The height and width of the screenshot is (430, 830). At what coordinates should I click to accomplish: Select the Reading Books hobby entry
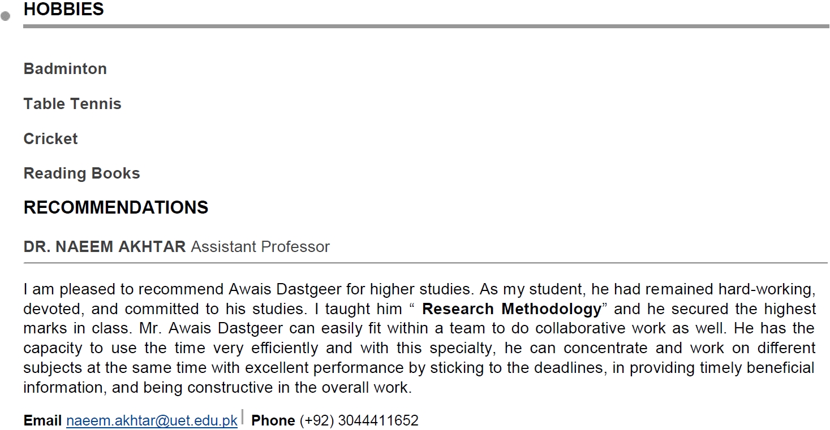82,173
